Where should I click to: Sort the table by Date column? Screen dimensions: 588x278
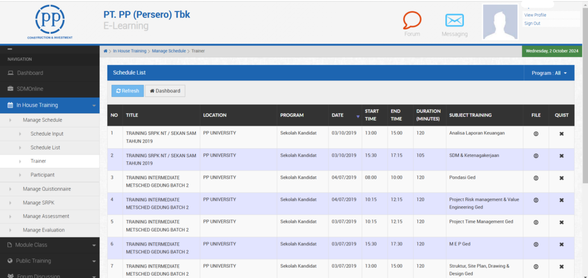point(345,115)
